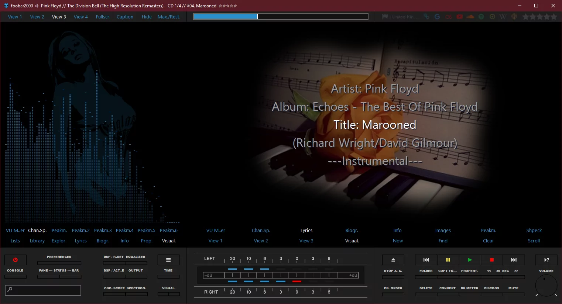This screenshot has height=304, width=562.
Task: Seek forward 30 sec with >> button
Action: (516, 271)
